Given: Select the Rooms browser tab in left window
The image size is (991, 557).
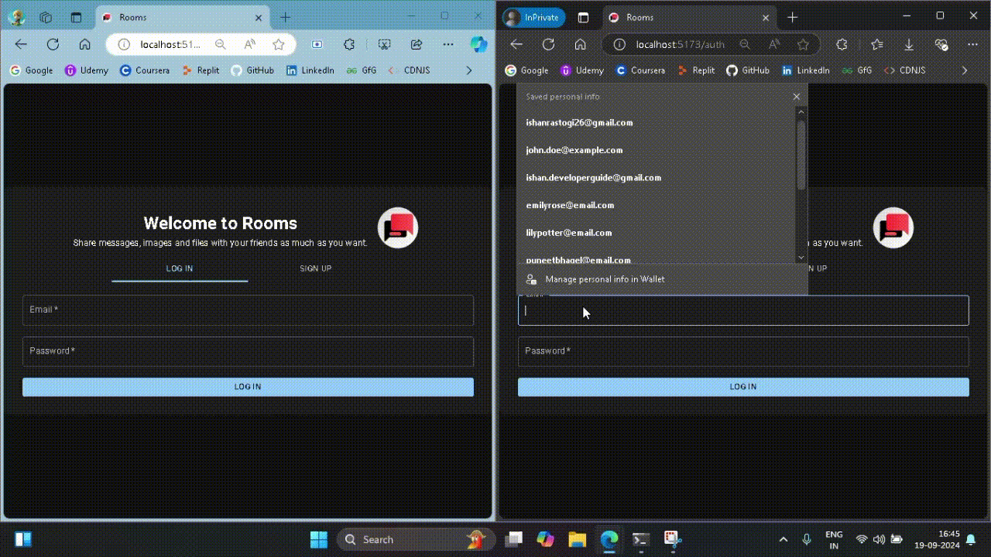Looking at the screenshot, I should click(x=182, y=17).
